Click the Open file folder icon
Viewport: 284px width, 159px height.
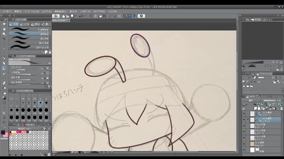[x=67, y=16]
